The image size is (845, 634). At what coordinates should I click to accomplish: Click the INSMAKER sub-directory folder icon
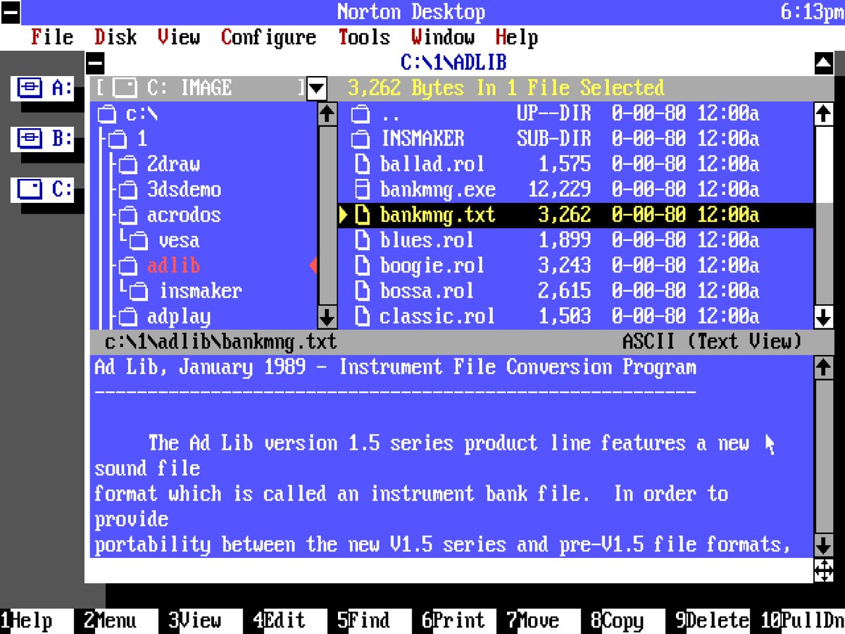click(361, 139)
